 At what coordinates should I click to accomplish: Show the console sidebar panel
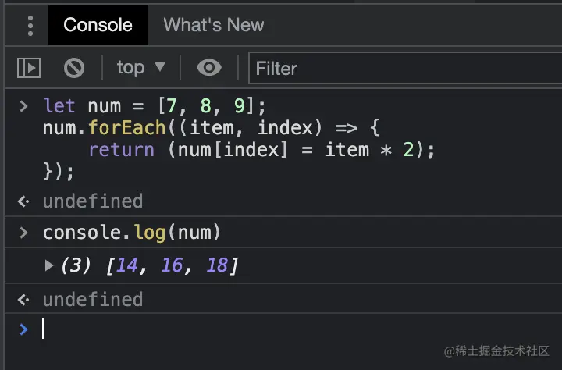click(29, 68)
